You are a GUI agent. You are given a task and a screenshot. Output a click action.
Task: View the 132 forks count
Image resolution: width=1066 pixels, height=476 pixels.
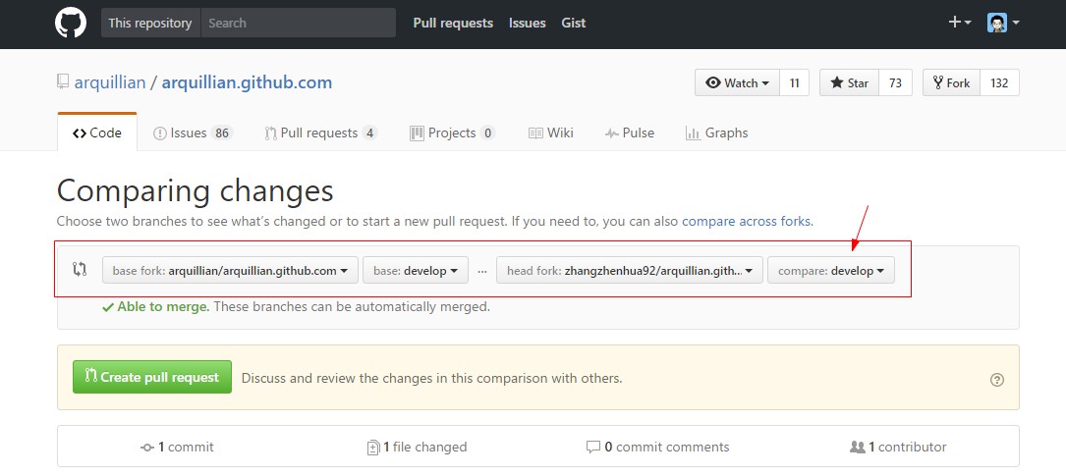click(x=999, y=82)
